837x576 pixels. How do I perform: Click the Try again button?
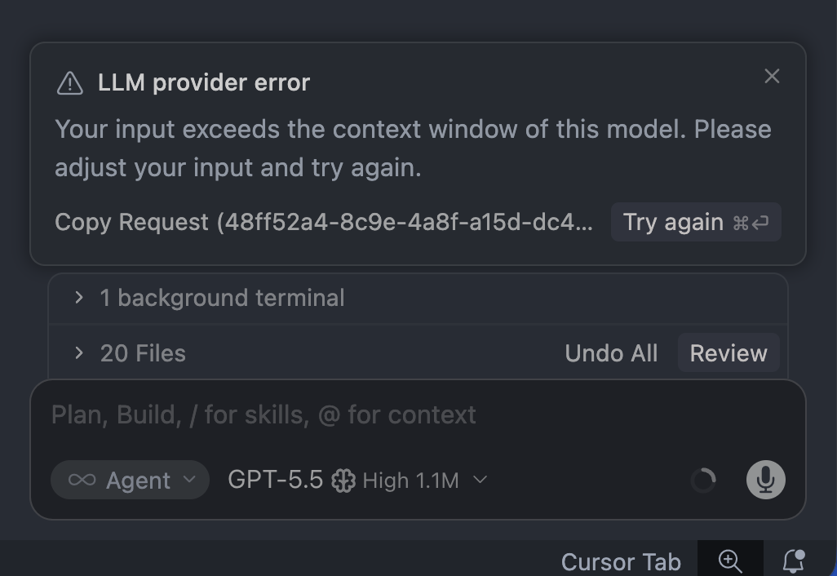[x=696, y=222]
